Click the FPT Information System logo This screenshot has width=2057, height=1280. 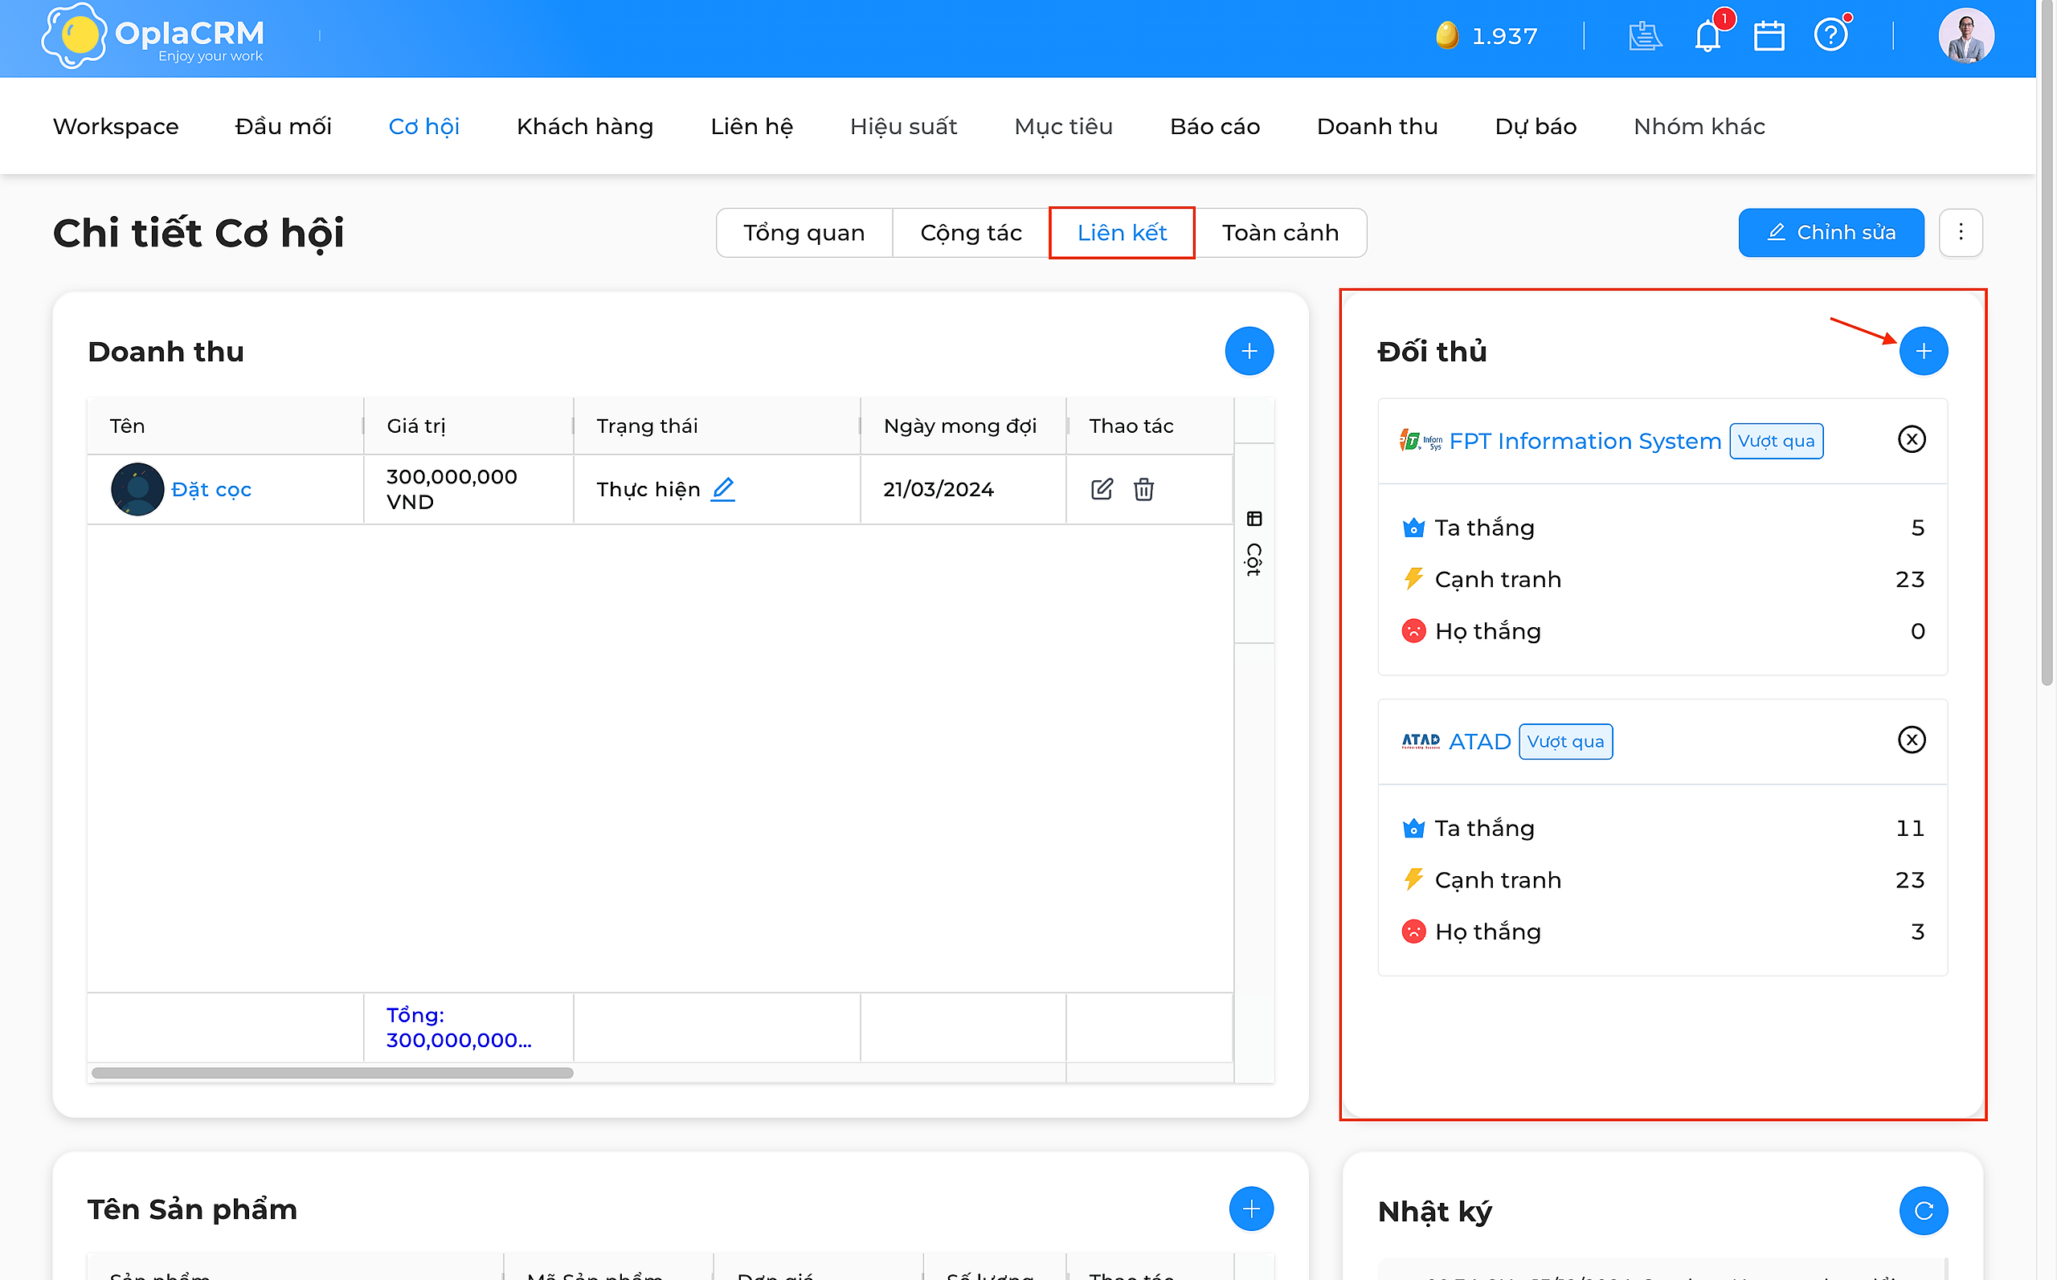[x=1419, y=440]
